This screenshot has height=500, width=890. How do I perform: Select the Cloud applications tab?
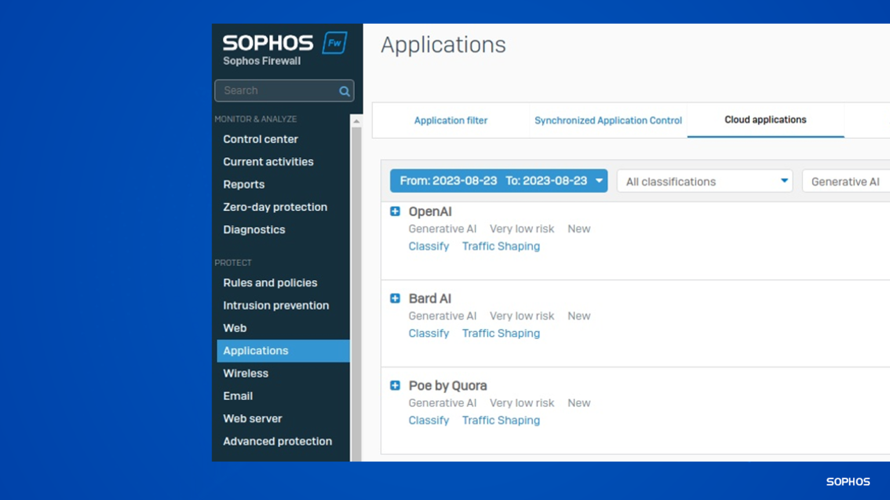765,120
